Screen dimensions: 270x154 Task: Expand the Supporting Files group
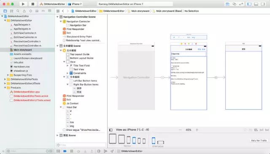coord(8,75)
